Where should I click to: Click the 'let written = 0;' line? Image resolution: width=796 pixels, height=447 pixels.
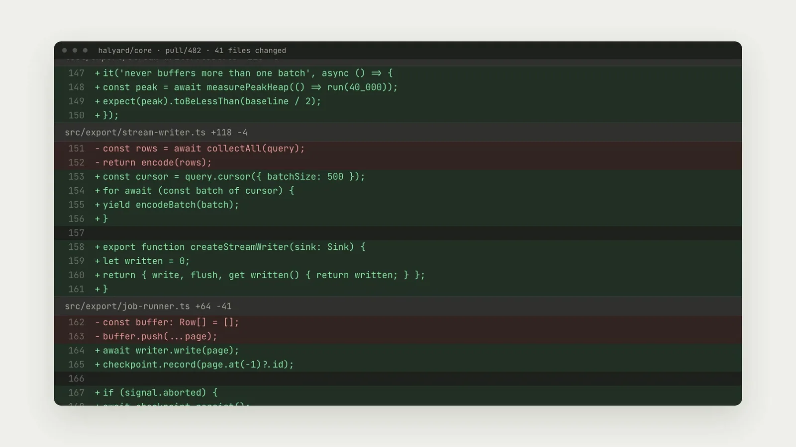[398, 261]
